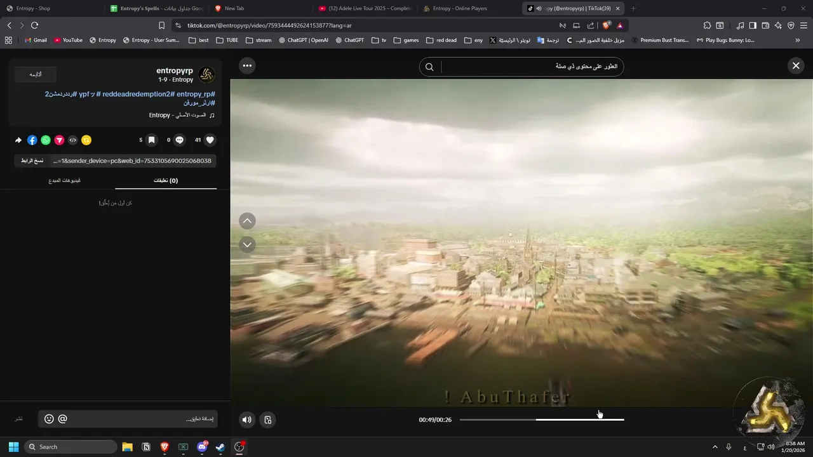Open the entropyrp profile avatar

tap(207, 75)
